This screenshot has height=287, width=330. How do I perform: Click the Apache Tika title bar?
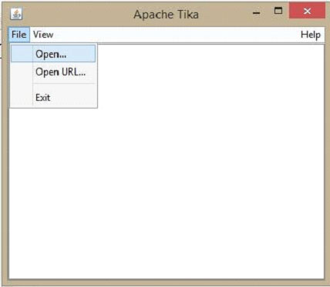[x=166, y=14]
